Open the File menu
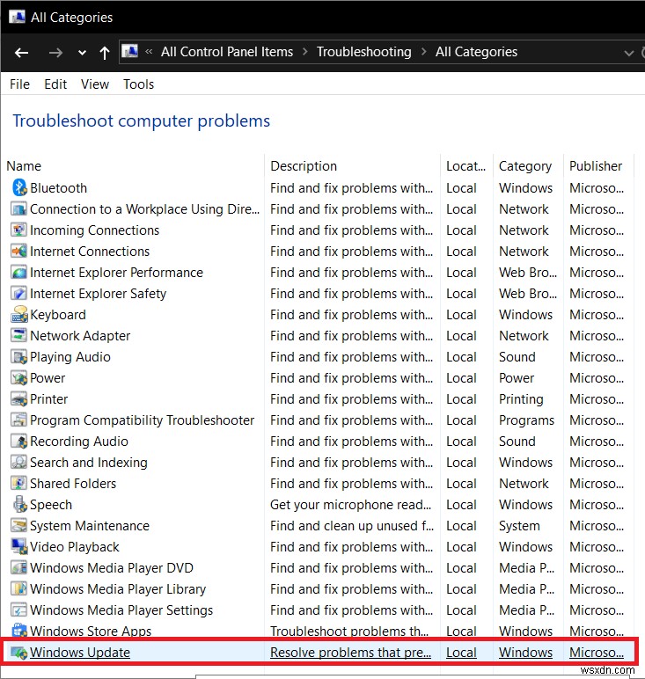The width and height of the screenshot is (645, 679). (19, 84)
